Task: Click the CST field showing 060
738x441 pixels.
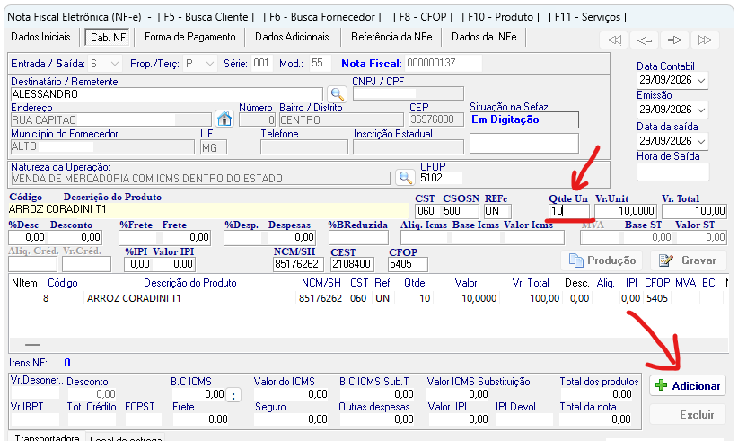Action: [426, 211]
